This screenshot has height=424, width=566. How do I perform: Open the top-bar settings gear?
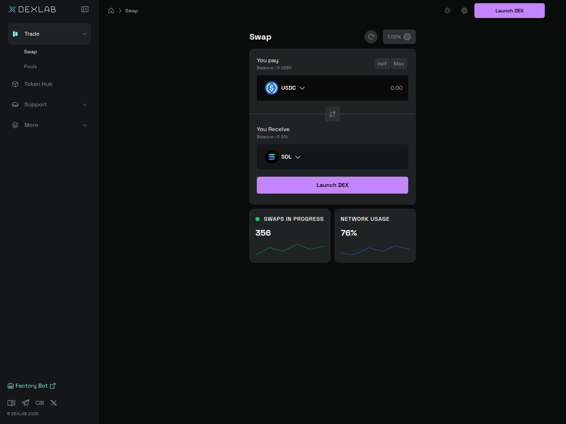[464, 11]
